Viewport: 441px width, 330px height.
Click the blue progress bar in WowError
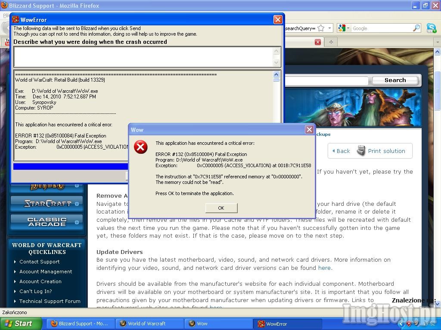coord(71,166)
